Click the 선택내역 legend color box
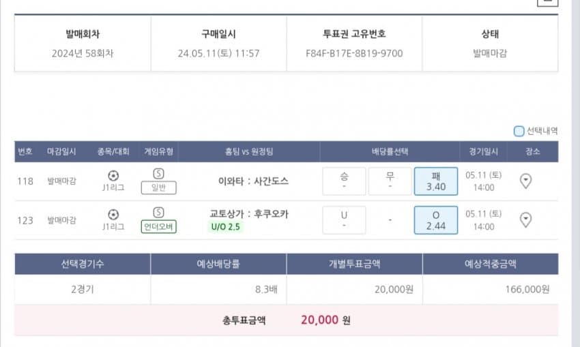 [519, 131]
